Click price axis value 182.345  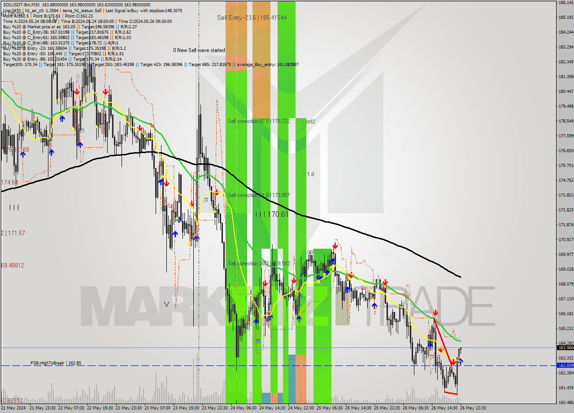point(566,62)
